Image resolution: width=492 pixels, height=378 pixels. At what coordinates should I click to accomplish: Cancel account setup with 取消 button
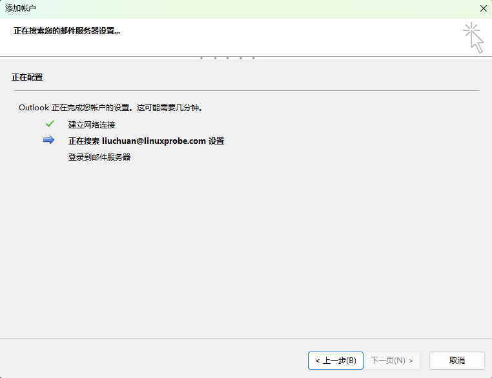[x=456, y=360]
